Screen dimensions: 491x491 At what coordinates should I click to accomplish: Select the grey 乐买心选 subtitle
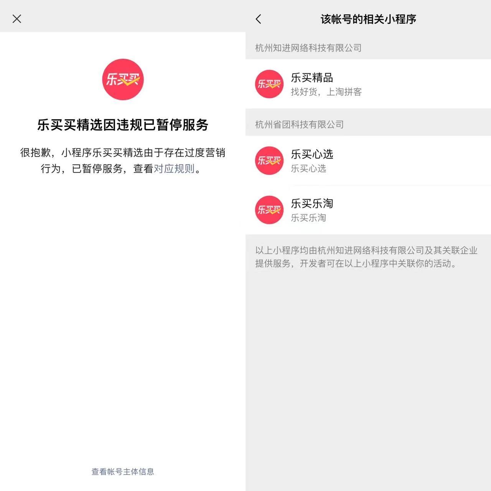(308, 168)
